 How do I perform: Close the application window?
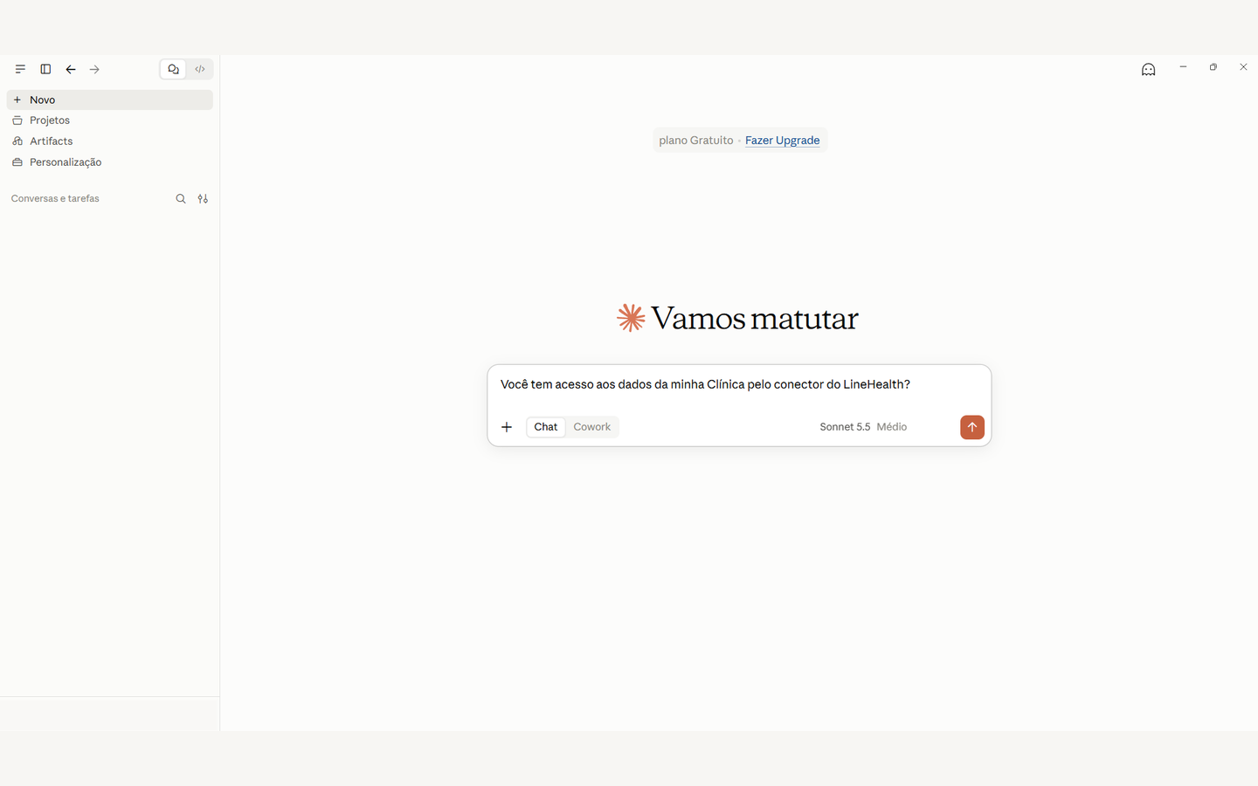coord(1243,67)
